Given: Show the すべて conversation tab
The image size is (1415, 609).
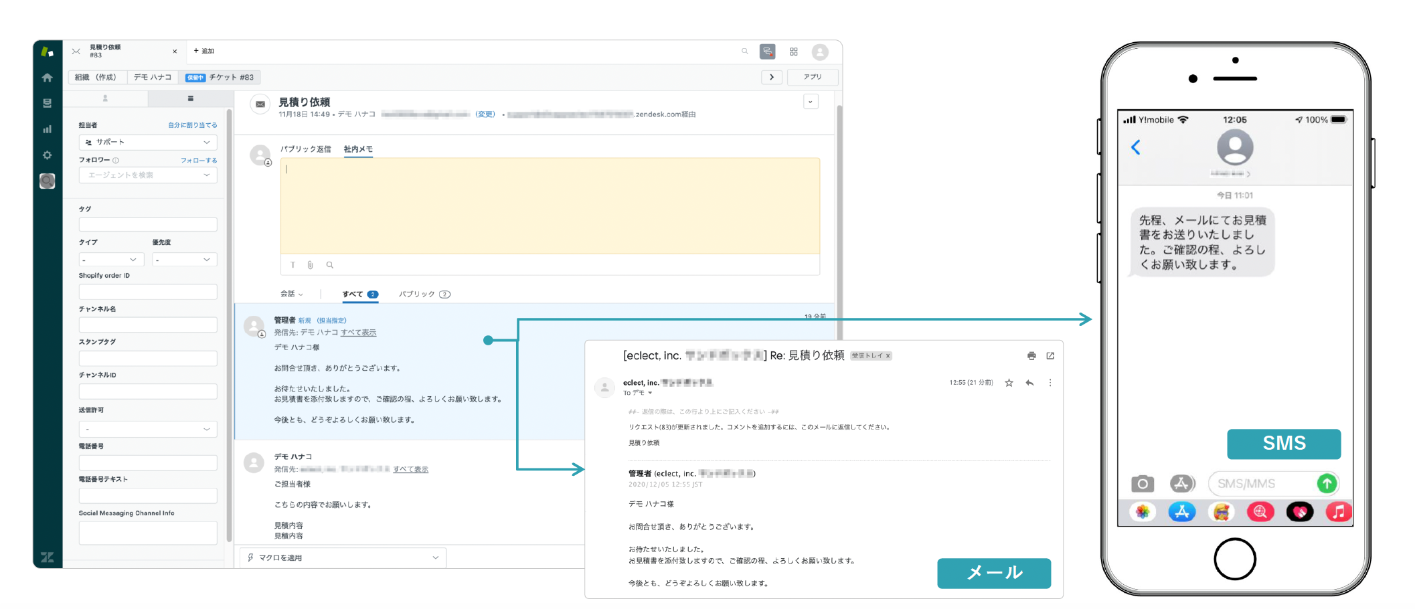Looking at the screenshot, I should [x=360, y=294].
